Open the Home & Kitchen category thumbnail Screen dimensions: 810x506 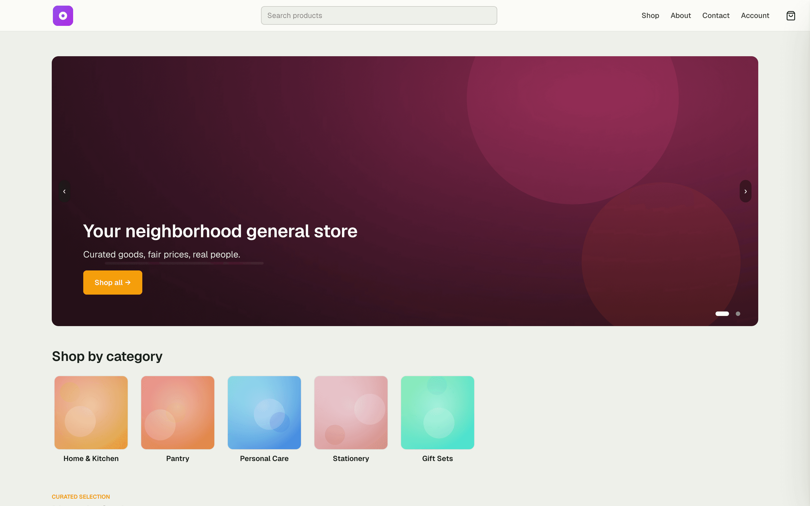[x=91, y=412]
